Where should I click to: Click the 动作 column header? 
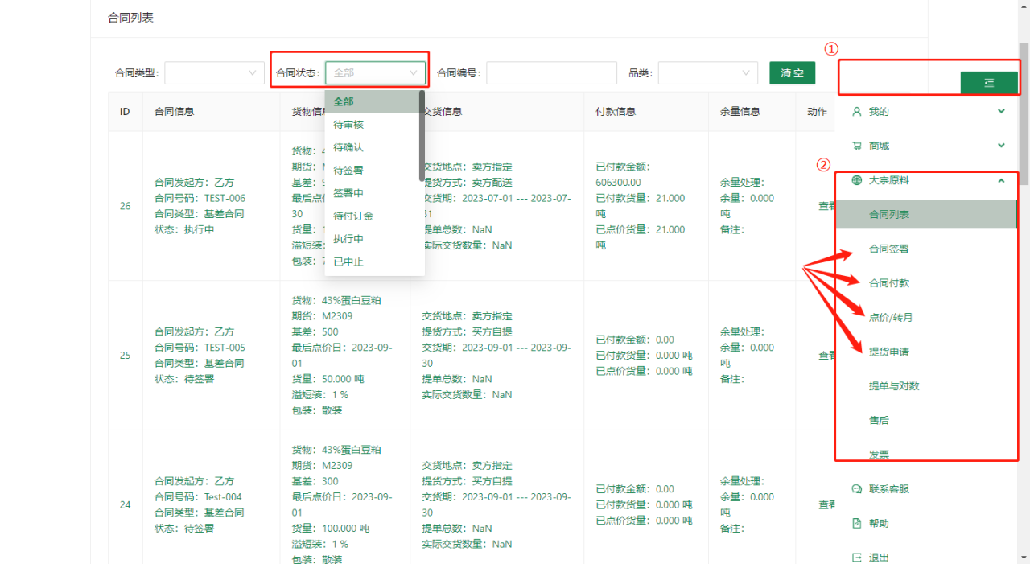pyautogui.click(x=817, y=112)
